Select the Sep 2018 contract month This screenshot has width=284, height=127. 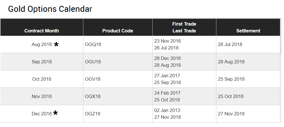tap(42, 62)
